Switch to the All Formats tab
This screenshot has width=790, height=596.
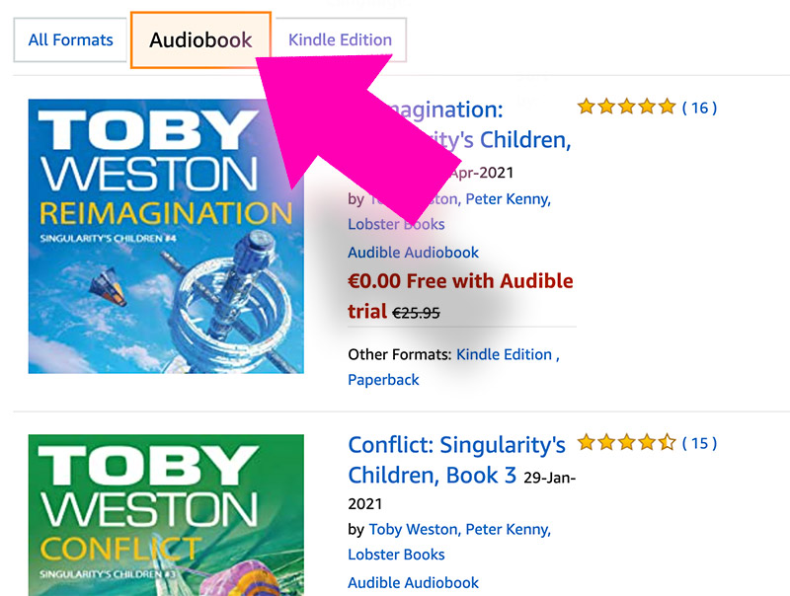pyautogui.click(x=69, y=39)
